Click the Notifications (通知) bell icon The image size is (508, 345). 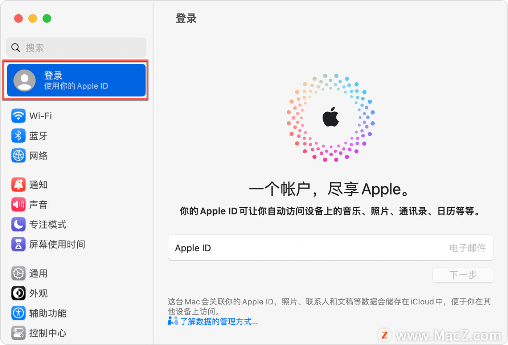click(19, 185)
